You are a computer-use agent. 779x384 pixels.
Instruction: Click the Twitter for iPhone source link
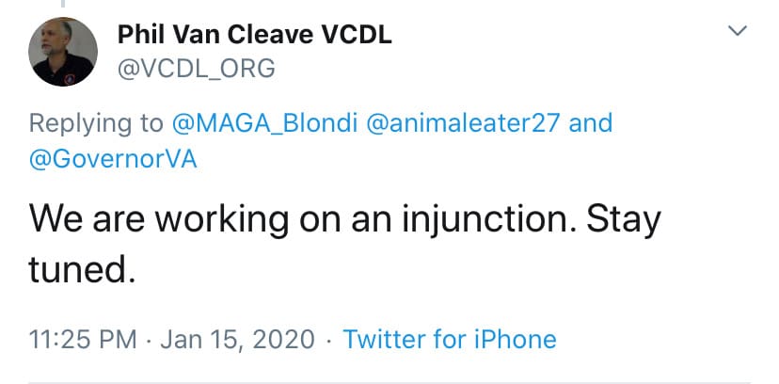(x=450, y=339)
